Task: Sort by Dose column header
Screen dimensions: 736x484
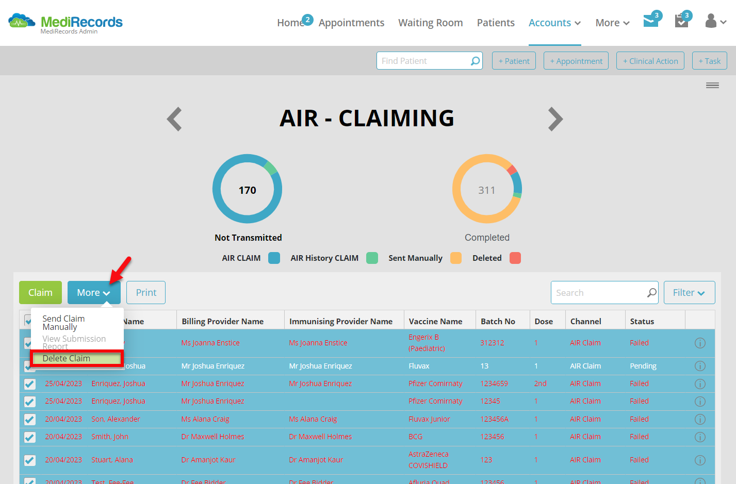Action: click(x=544, y=321)
